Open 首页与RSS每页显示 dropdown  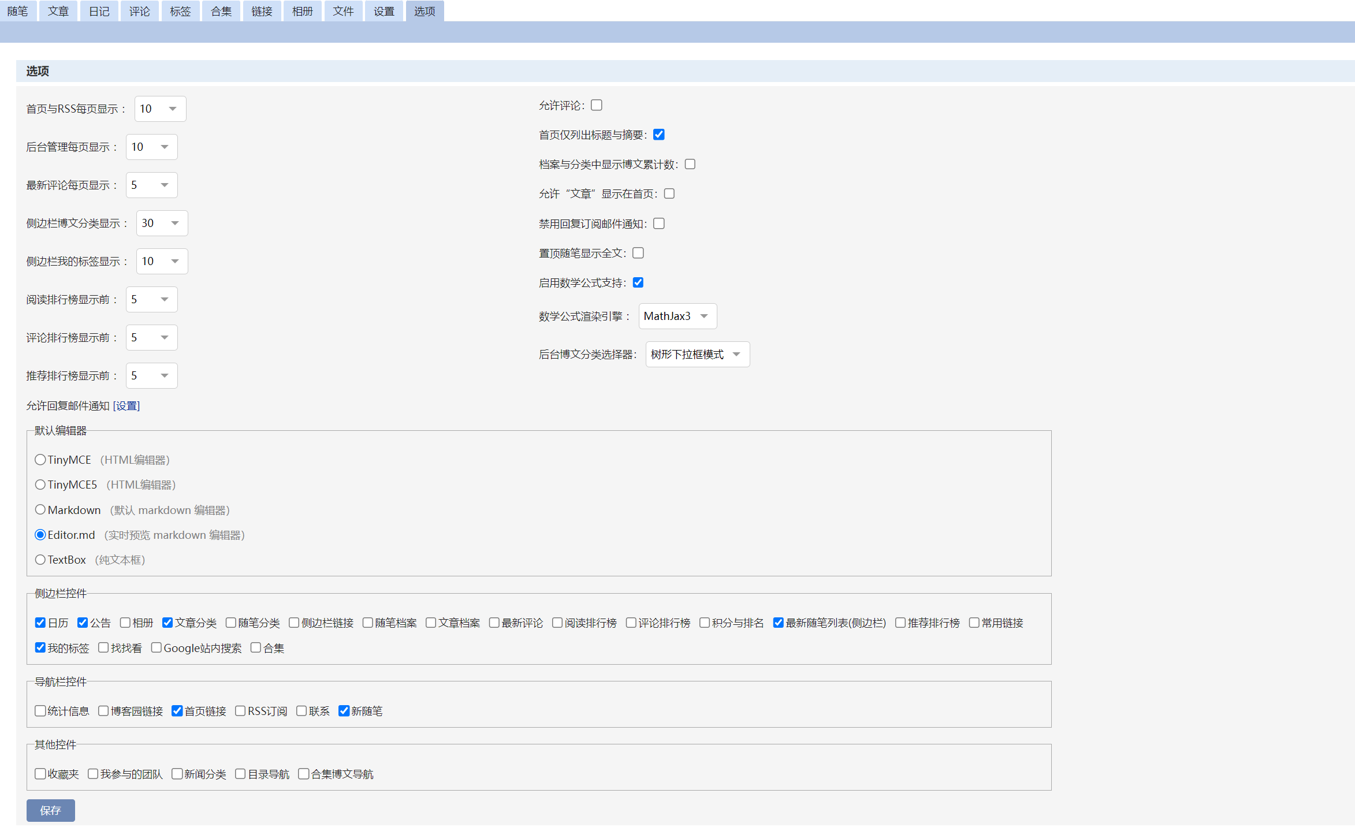[160, 109]
